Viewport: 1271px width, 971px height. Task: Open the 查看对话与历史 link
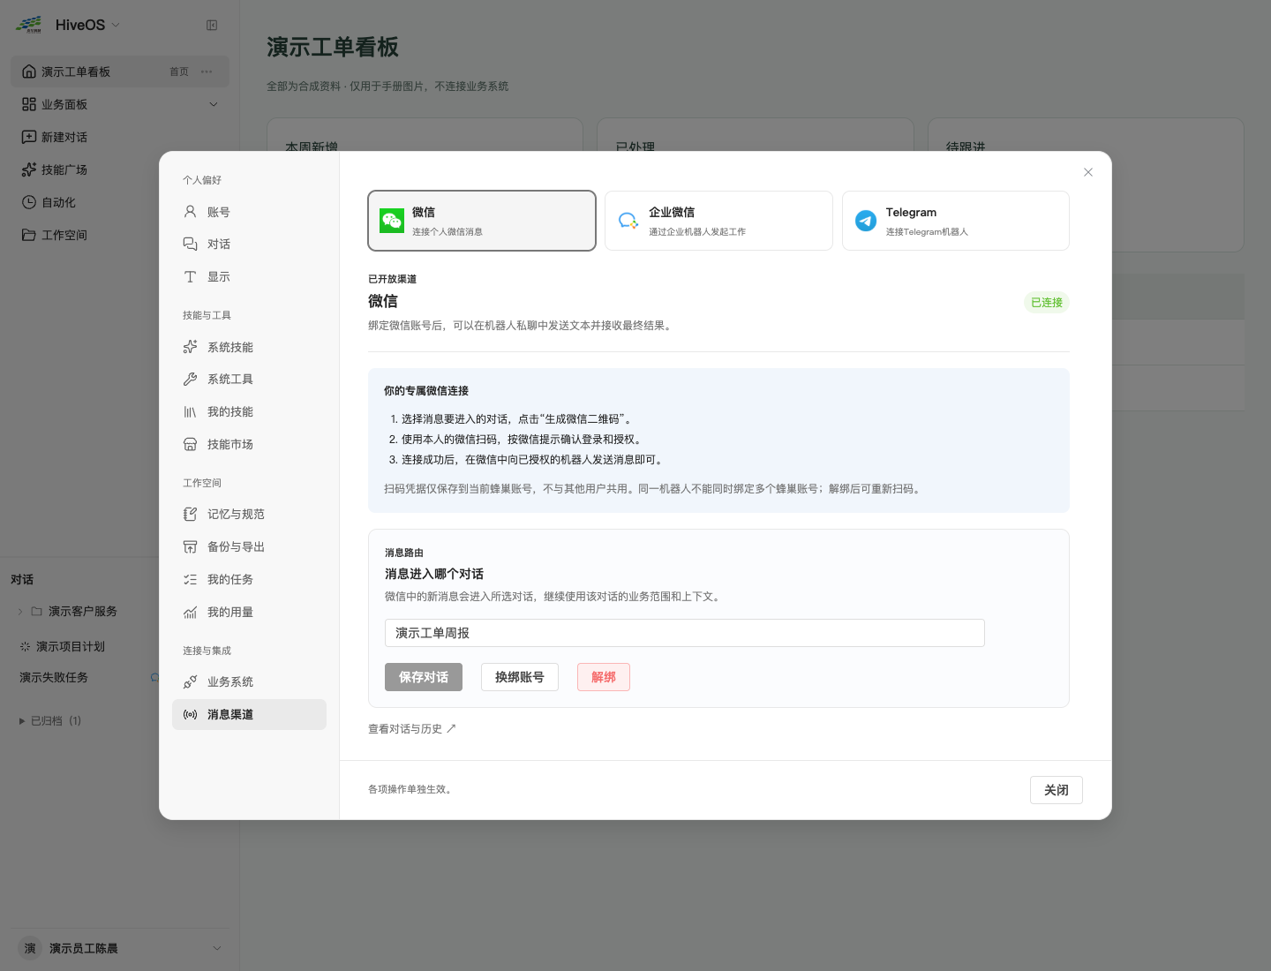412,728
